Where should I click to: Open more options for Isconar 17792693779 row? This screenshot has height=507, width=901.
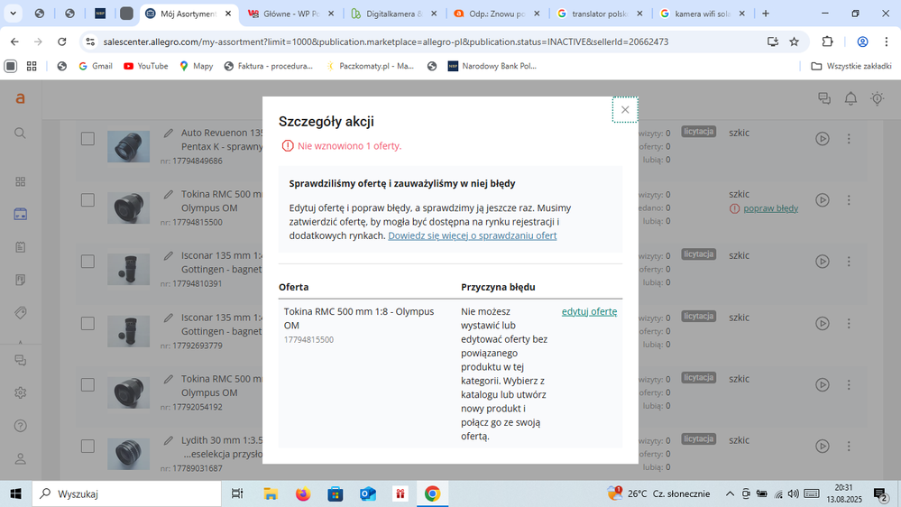[849, 324]
